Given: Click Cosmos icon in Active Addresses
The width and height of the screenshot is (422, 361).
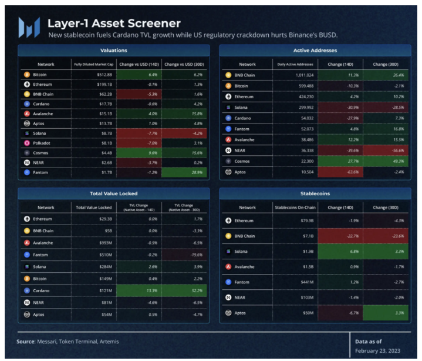Looking at the screenshot, I should tap(228, 161).
